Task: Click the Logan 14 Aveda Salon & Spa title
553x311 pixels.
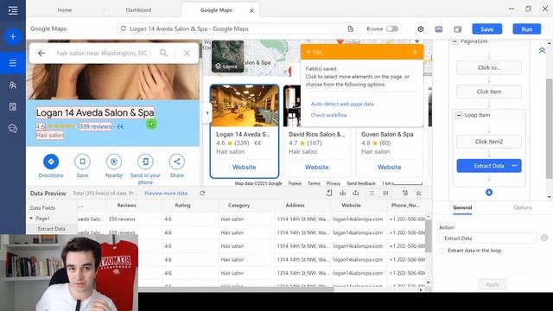Action: point(95,113)
